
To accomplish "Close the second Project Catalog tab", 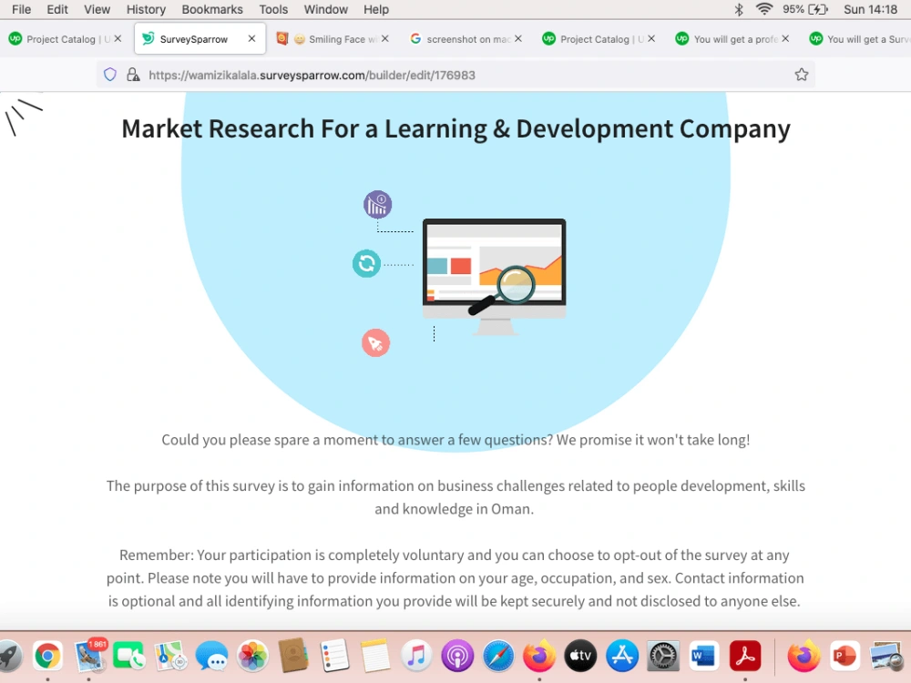I will point(651,38).
